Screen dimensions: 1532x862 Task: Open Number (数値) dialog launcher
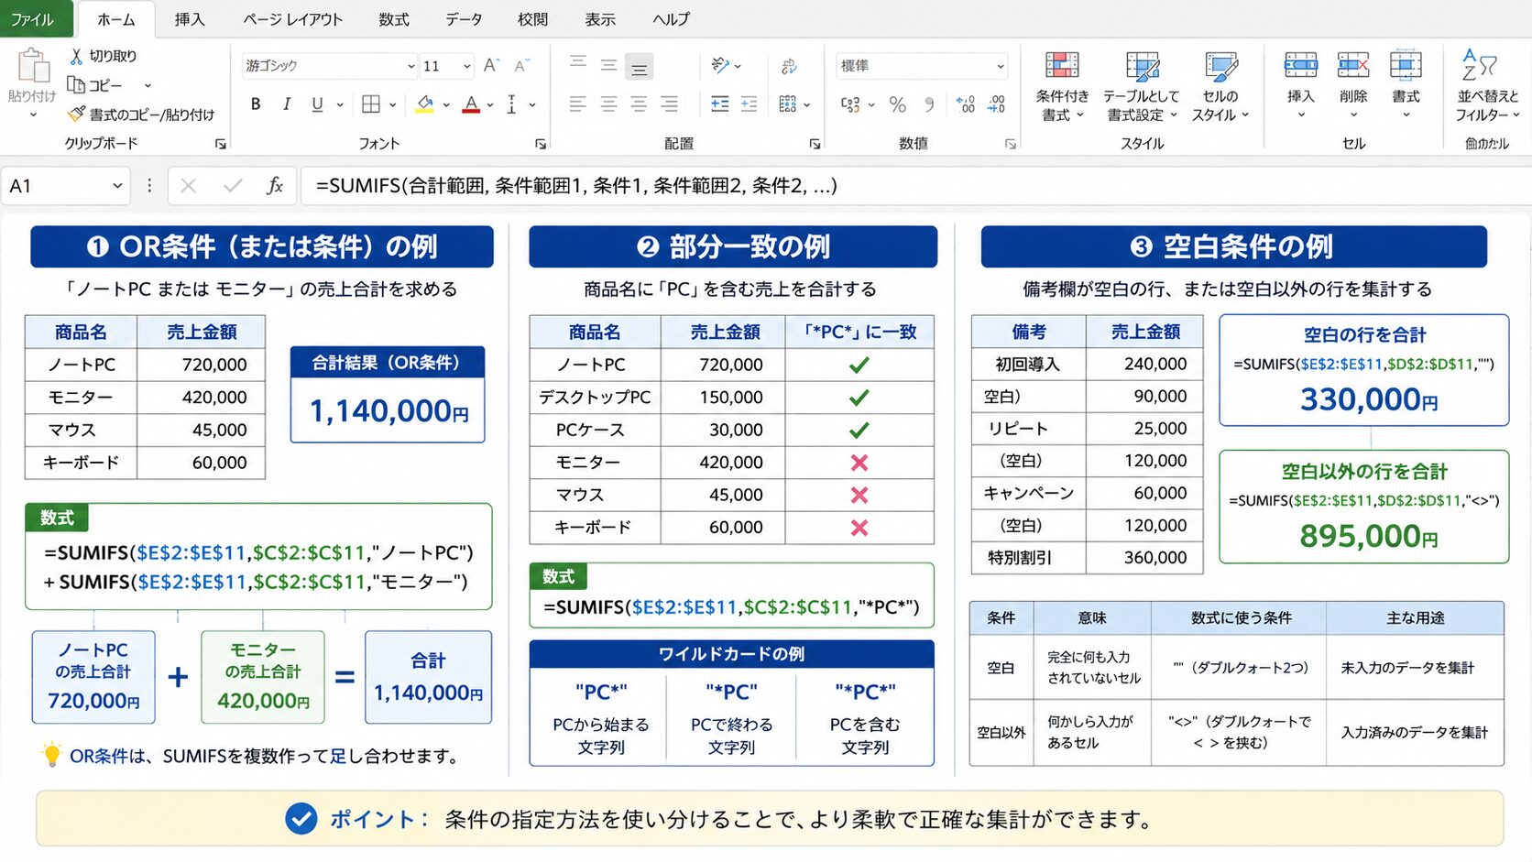coord(1011,144)
